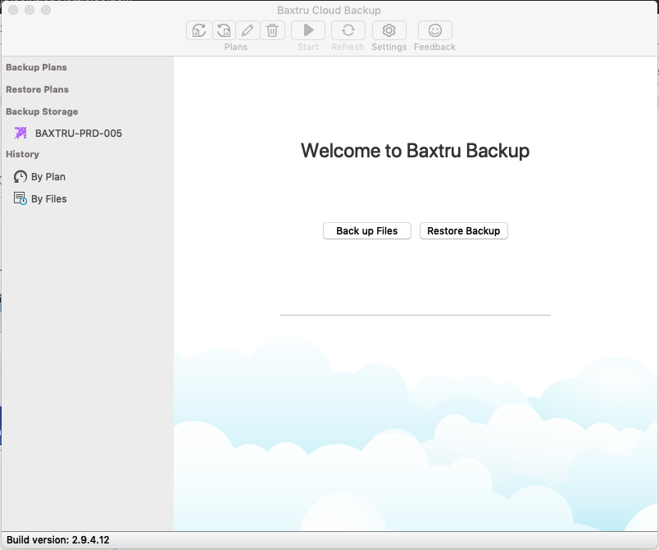Open history By Plan

click(48, 177)
